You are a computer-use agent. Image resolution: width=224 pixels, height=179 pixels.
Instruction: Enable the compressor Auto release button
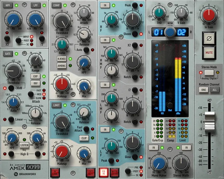[x=86, y=50]
